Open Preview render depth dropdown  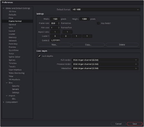tap(105, 64)
